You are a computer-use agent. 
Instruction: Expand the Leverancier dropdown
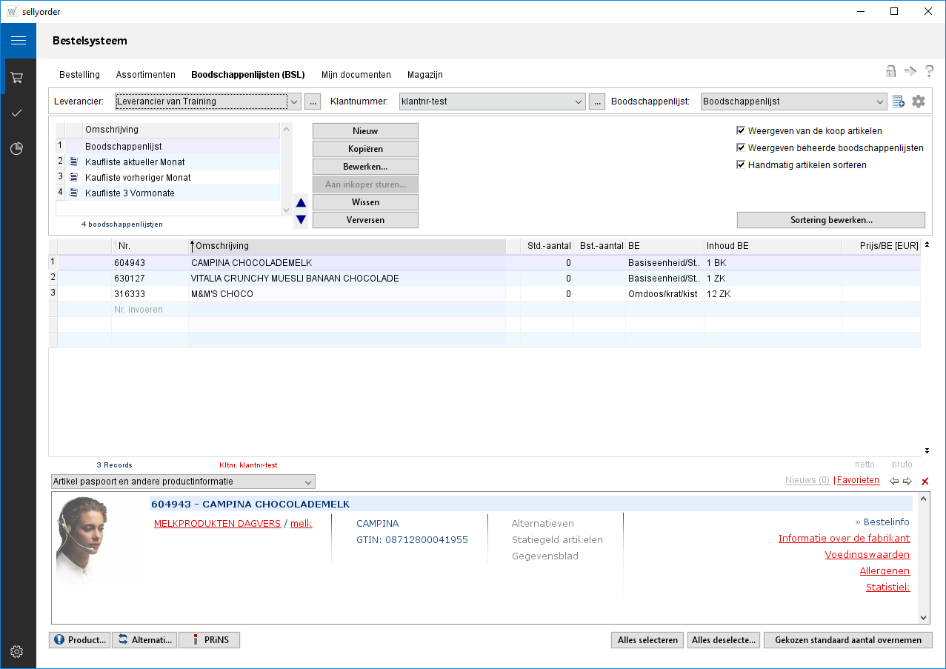[294, 101]
